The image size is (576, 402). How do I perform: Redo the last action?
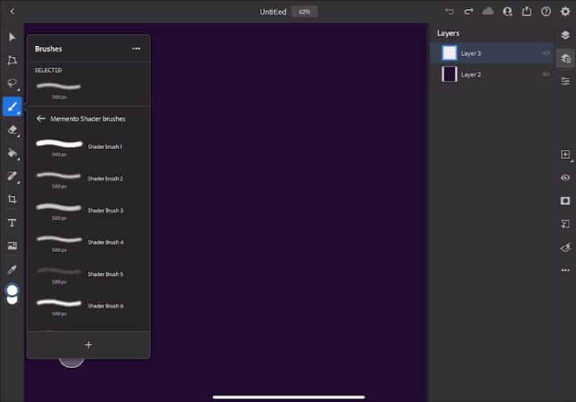tap(469, 12)
